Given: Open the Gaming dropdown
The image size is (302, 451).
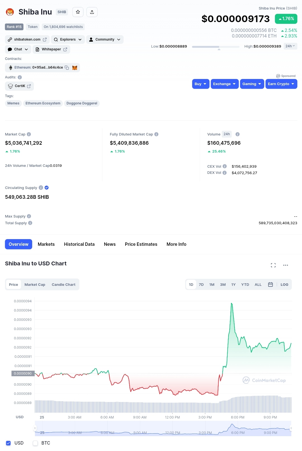Looking at the screenshot, I should (x=252, y=84).
